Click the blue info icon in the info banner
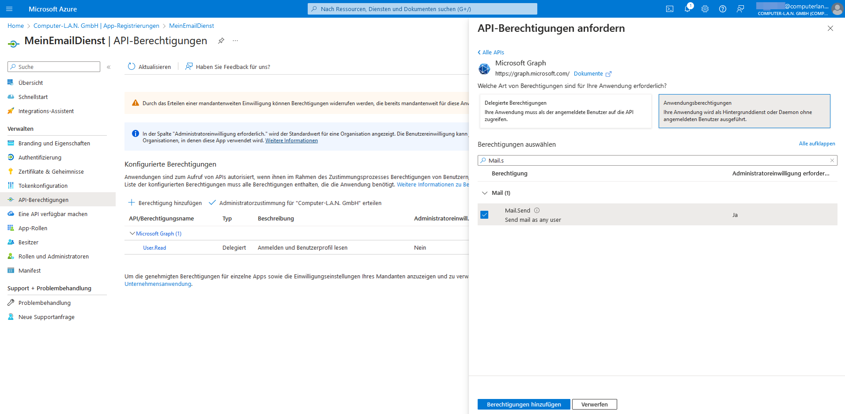This screenshot has width=845, height=414. [136, 133]
